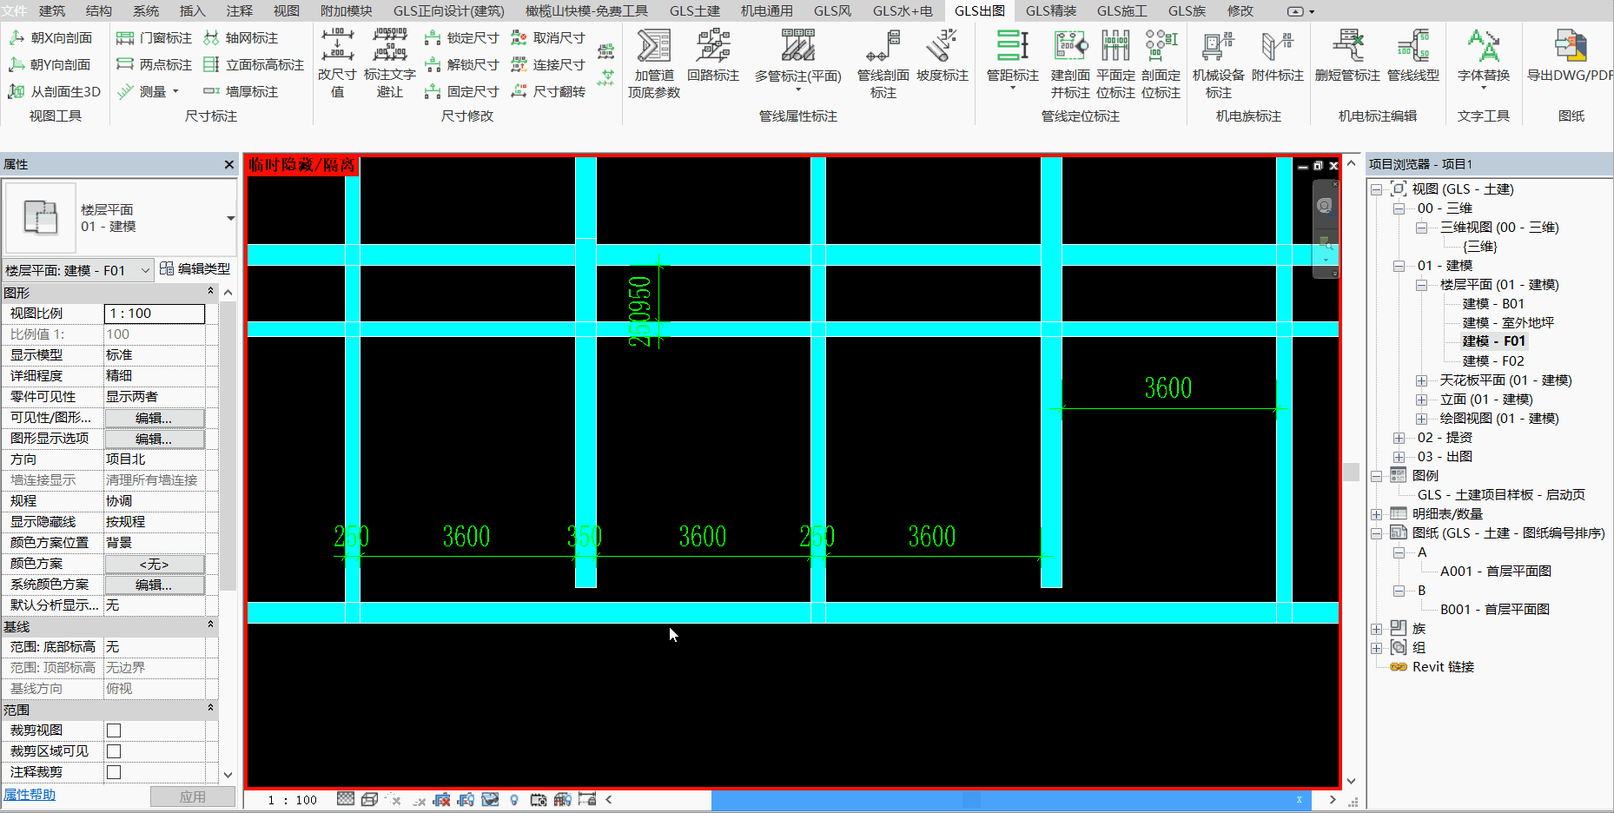1614x813 pixels.
Task: Expand the 明细表/数量 tree node
Action: coord(1376,514)
